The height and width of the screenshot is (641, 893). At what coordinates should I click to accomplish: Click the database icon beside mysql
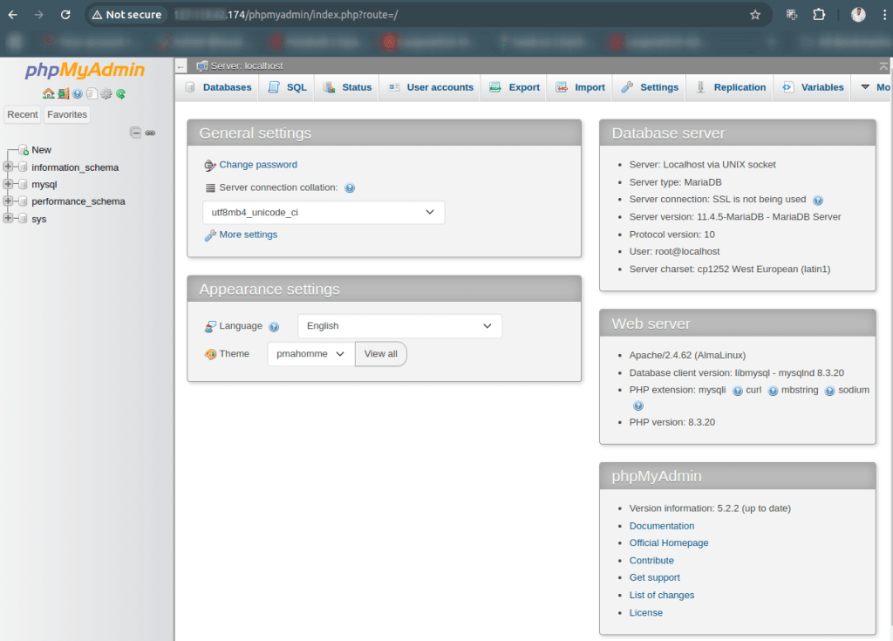(23, 184)
